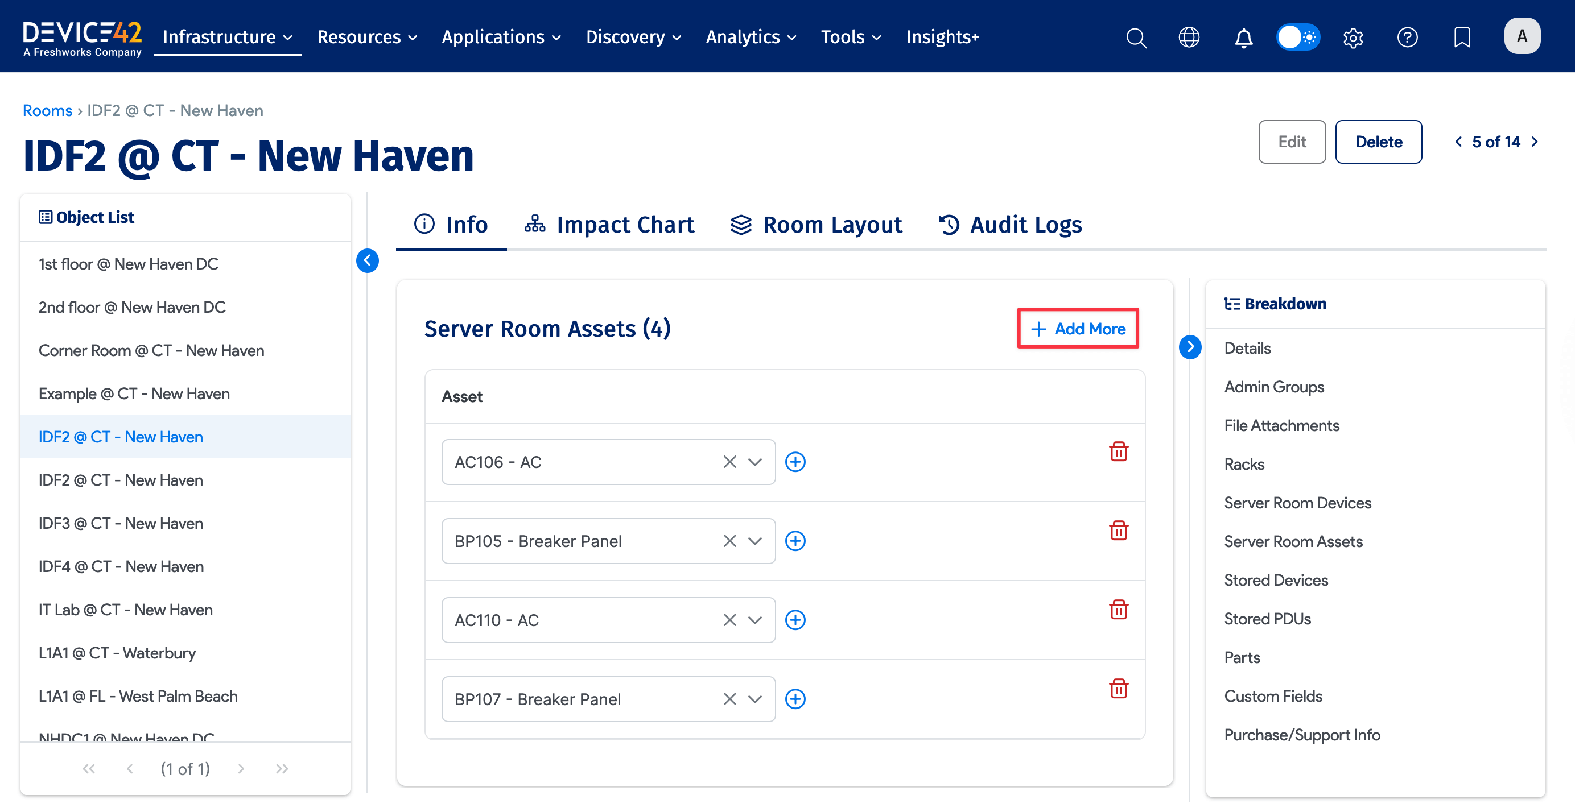Open the bookmark icon
Image resolution: width=1575 pixels, height=812 pixels.
click(1461, 38)
